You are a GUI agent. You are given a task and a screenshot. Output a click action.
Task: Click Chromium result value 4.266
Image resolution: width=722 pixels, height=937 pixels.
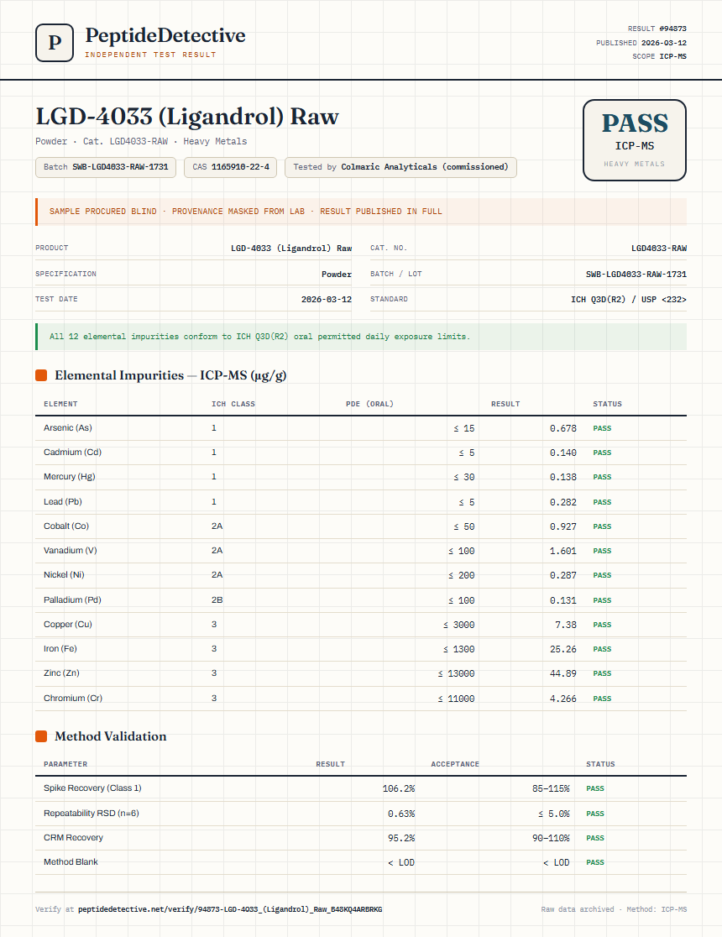click(x=563, y=699)
